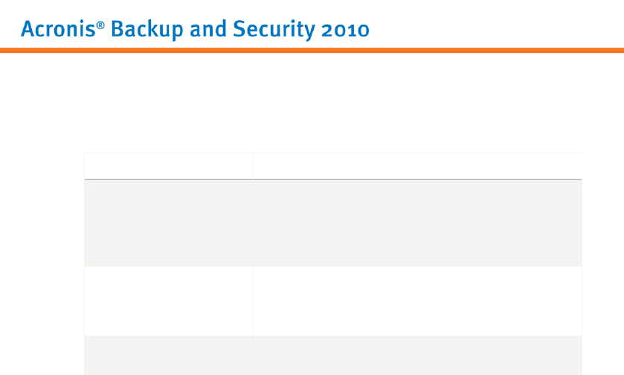This screenshot has height=375, width=624.
Task: Click the empty right header cell of table
Action: (x=416, y=166)
